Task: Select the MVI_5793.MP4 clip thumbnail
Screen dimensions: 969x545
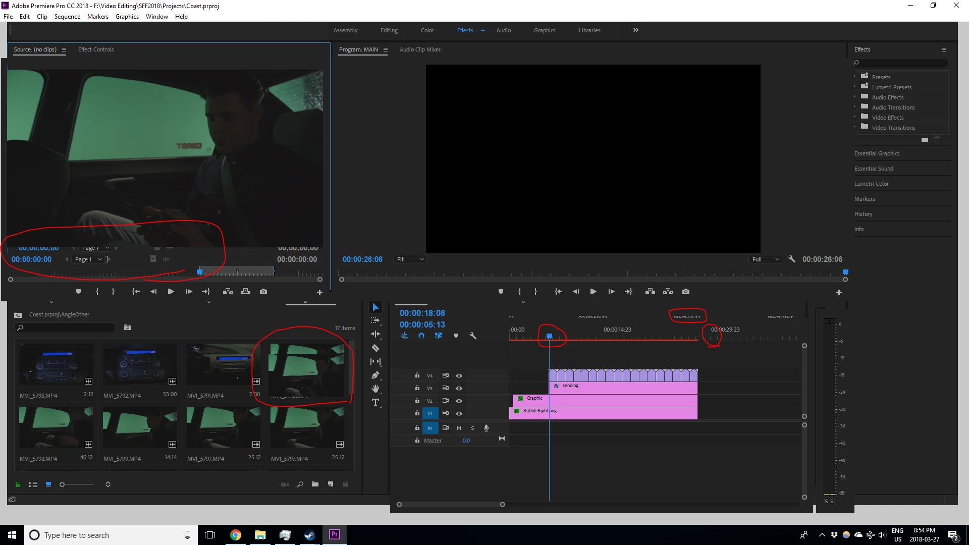Action: coord(56,365)
